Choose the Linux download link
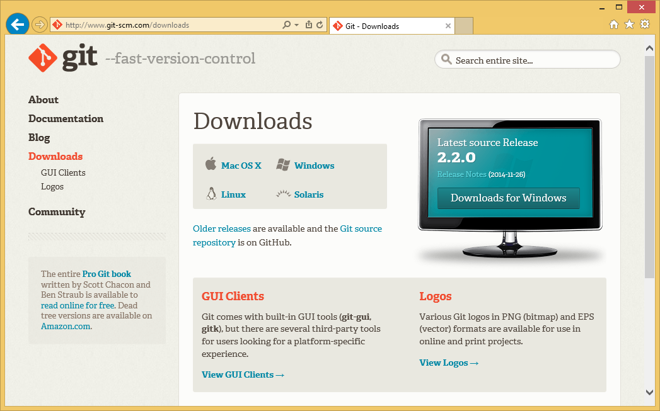Image resolution: width=660 pixels, height=411 pixels. pos(234,194)
